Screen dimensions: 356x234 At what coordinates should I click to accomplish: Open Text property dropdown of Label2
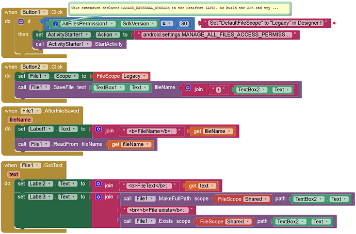68,183
